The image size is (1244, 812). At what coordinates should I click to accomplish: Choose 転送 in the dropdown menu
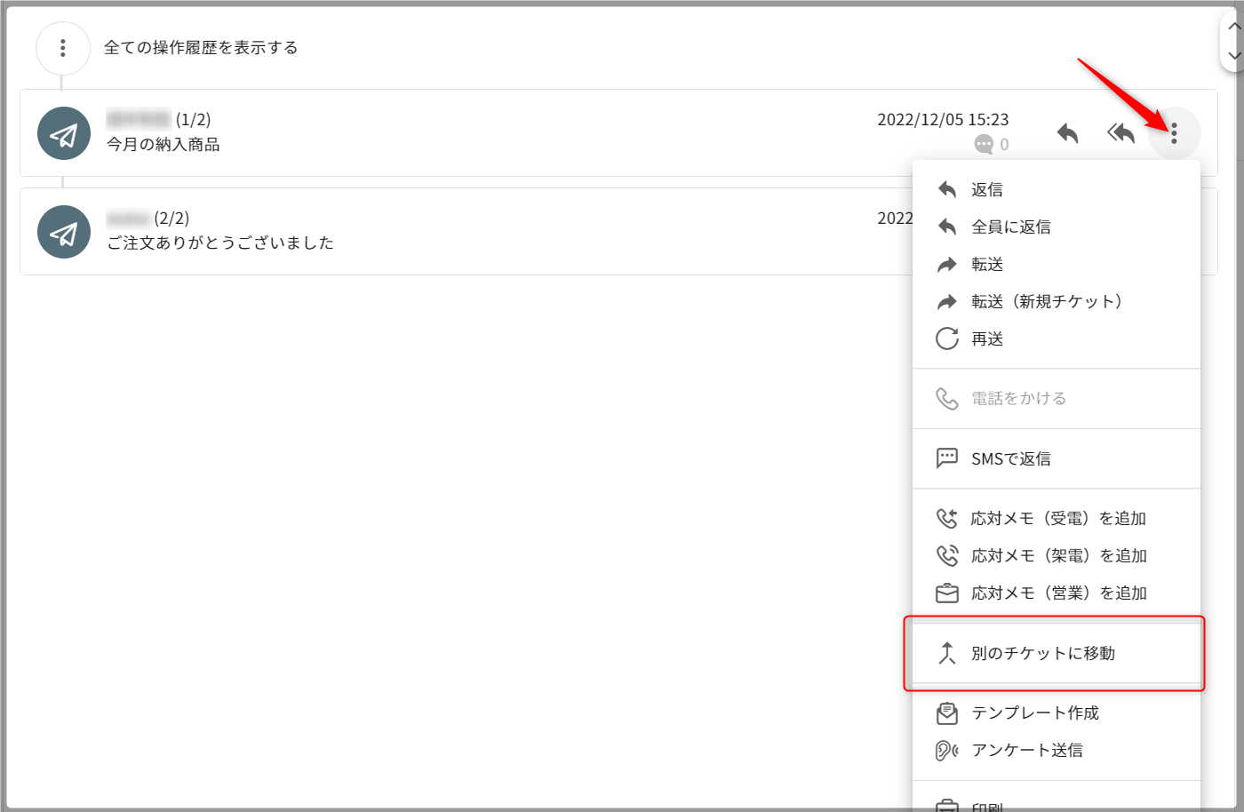click(986, 264)
